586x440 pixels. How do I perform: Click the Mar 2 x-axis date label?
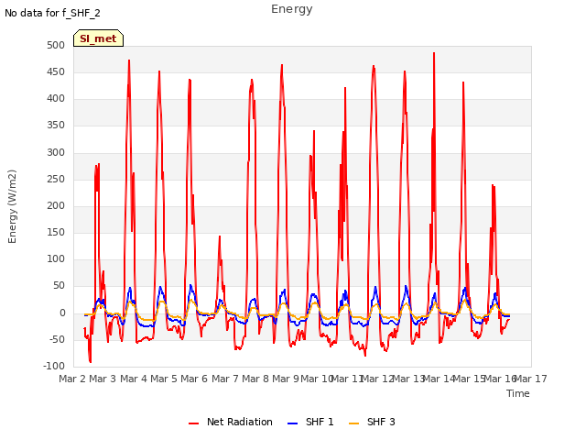point(72,379)
